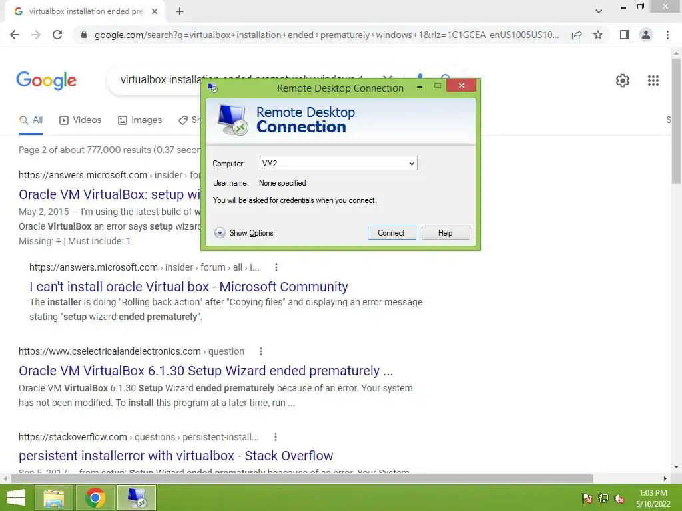The image size is (682, 511).
Task: Open network icon in system tray
Action: coord(603,498)
